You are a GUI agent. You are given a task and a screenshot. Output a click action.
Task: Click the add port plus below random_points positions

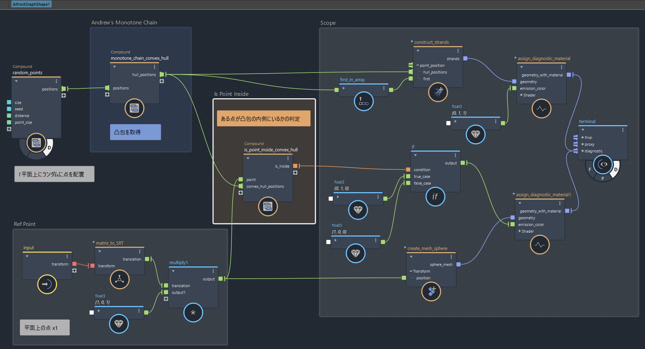64,95
